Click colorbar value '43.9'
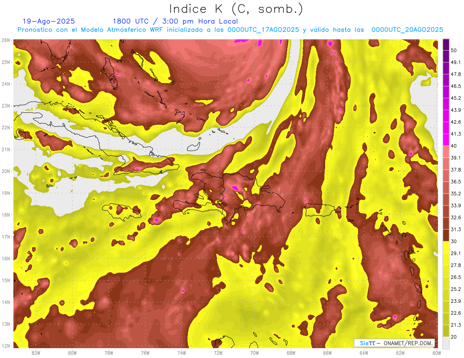The height and width of the screenshot is (358, 464). [456, 110]
